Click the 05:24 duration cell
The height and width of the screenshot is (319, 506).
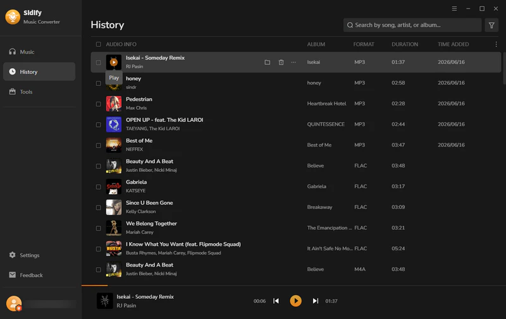(x=398, y=249)
